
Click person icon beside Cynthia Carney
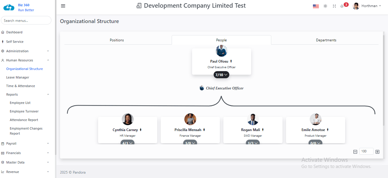point(141,130)
